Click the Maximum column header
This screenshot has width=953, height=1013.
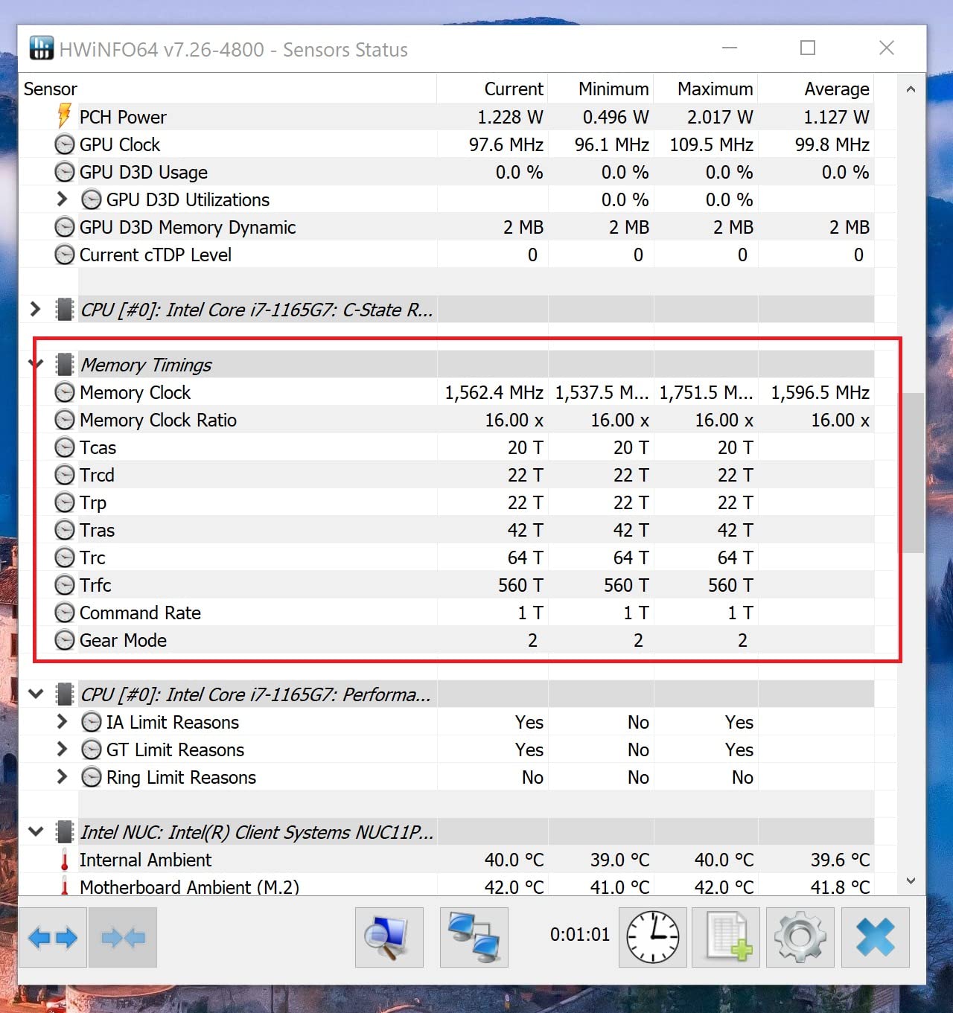coord(714,89)
